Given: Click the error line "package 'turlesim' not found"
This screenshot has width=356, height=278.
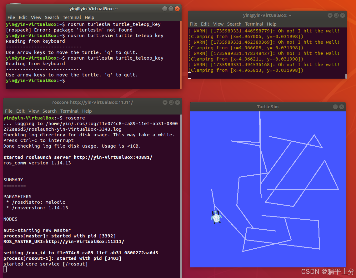Looking at the screenshot, I should (69, 30).
